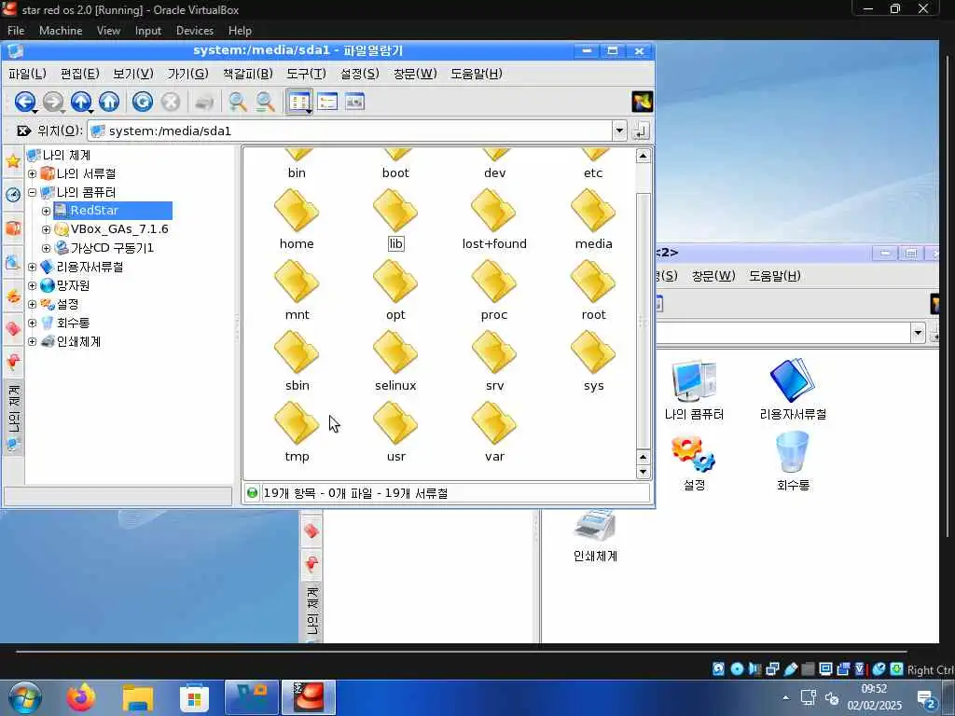Open the 가기(G) menu
The image size is (955, 716).
(187, 74)
